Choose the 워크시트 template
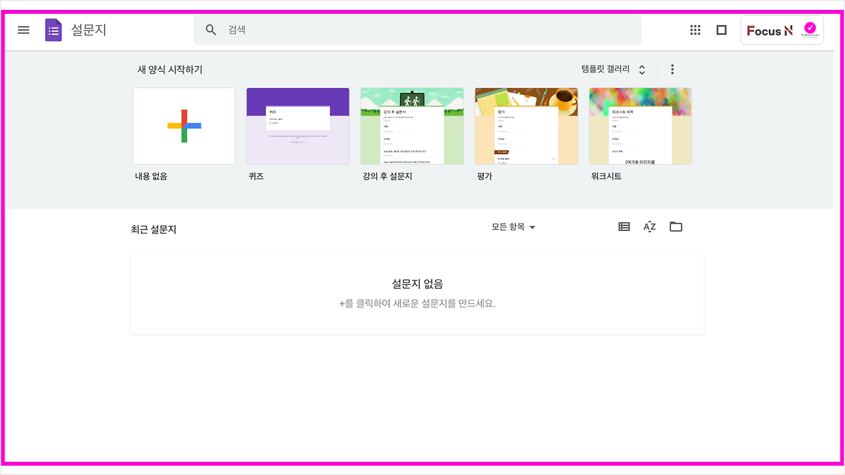845x475 pixels. (x=640, y=125)
